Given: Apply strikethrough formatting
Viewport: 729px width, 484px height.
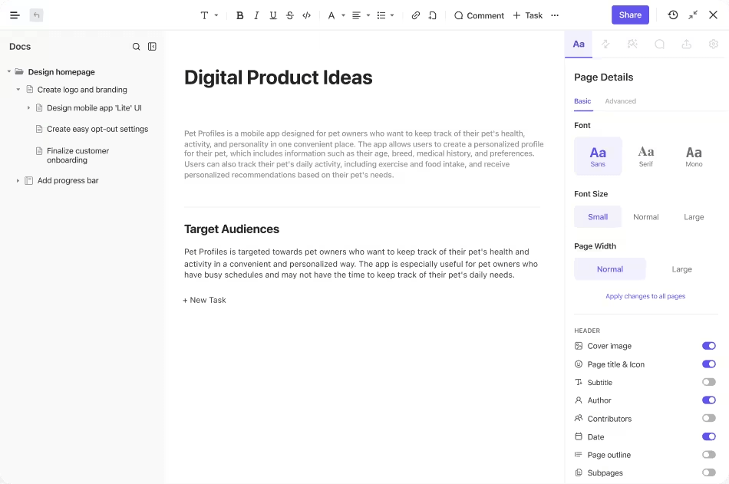Looking at the screenshot, I should coord(289,15).
